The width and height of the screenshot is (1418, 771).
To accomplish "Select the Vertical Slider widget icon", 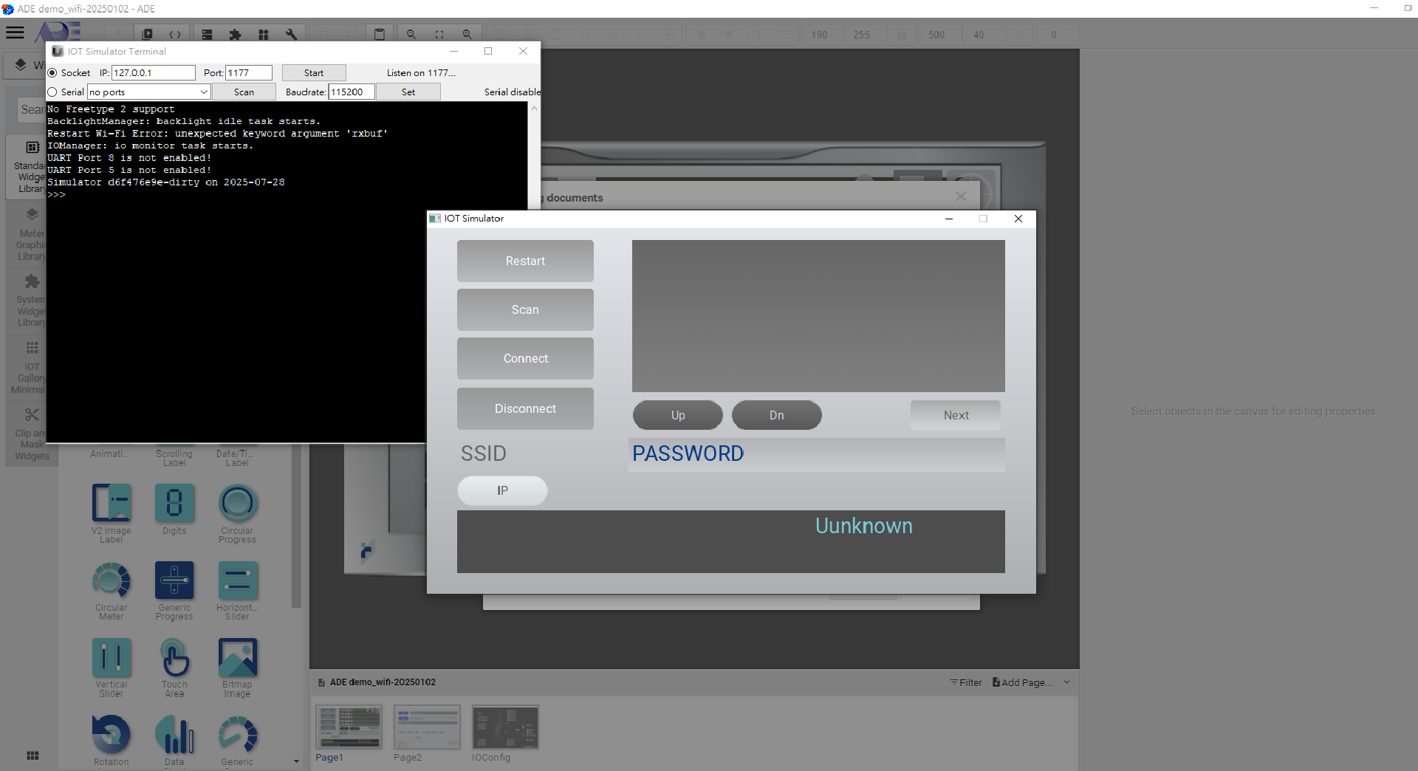I will click(112, 657).
